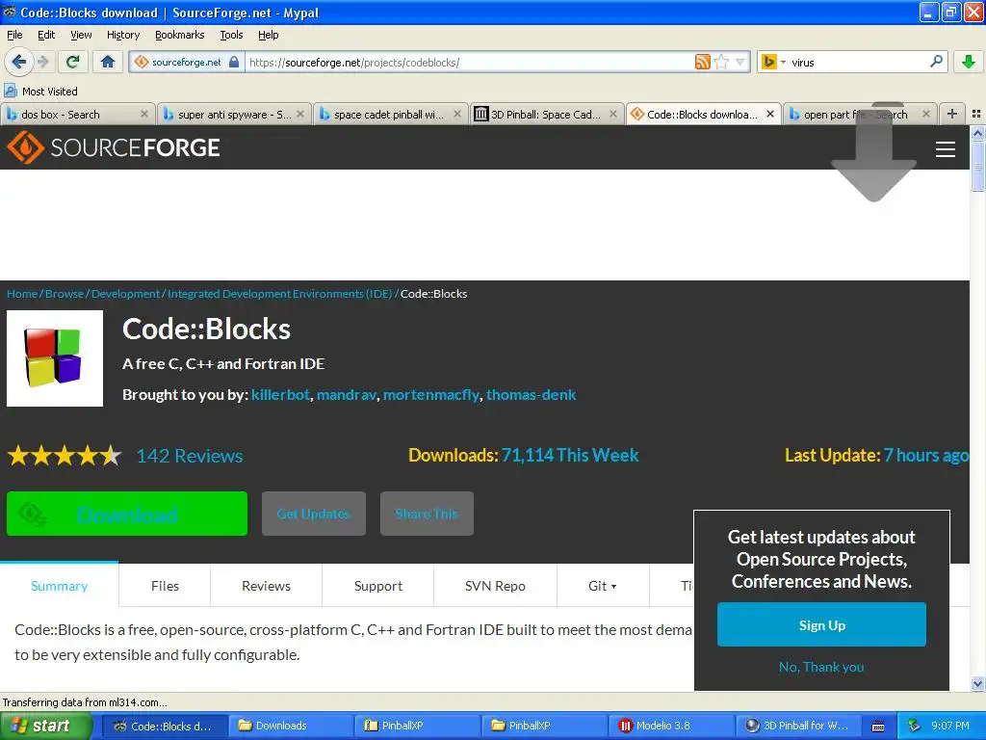Select the Summary tab

tap(59, 586)
